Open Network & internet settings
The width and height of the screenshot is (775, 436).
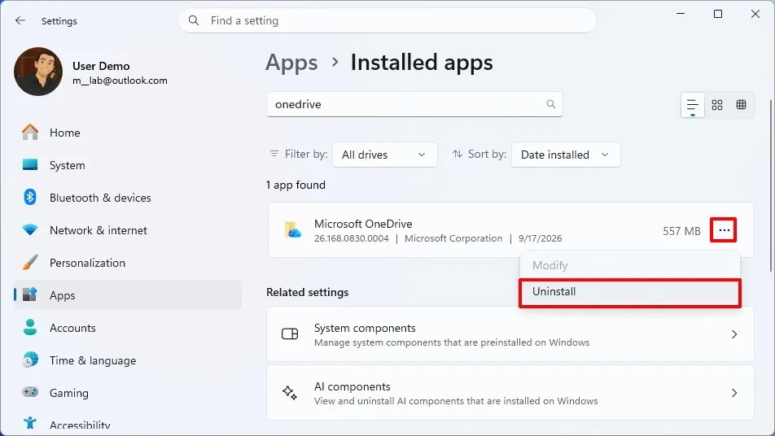click(x=128, y=230)
